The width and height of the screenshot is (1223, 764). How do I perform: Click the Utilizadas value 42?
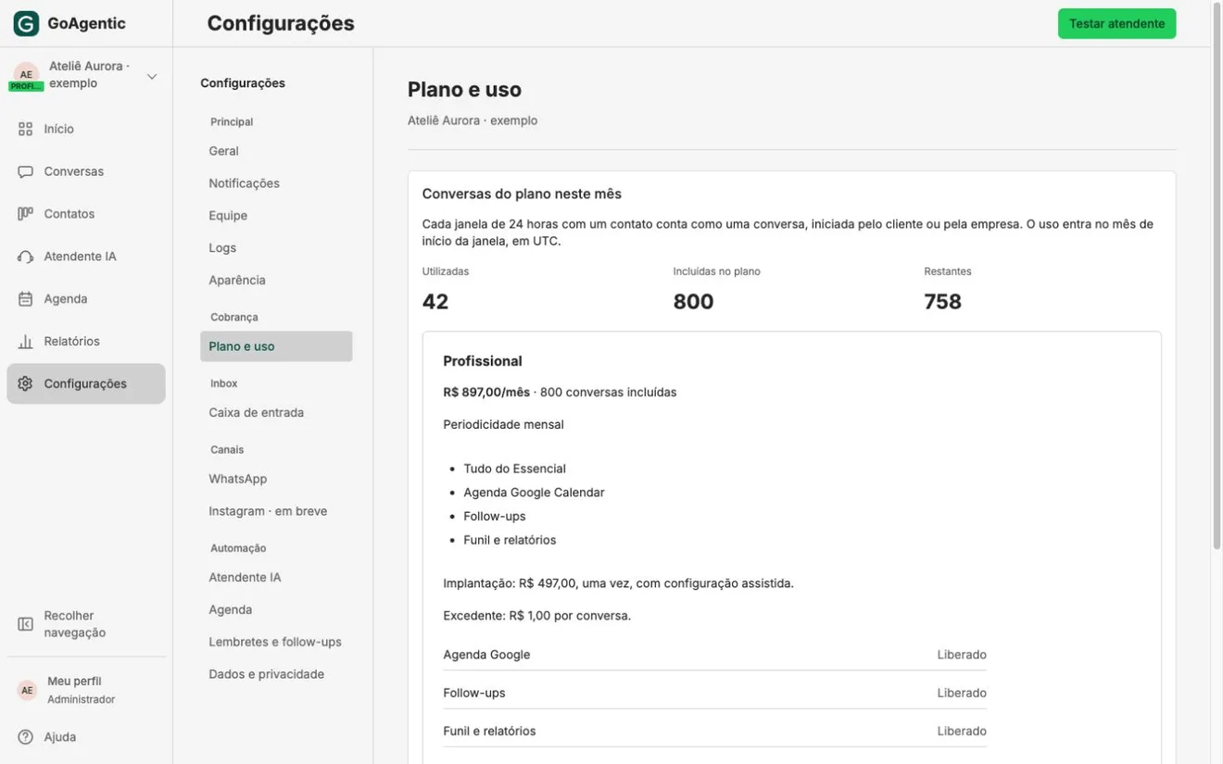point(435,302)
